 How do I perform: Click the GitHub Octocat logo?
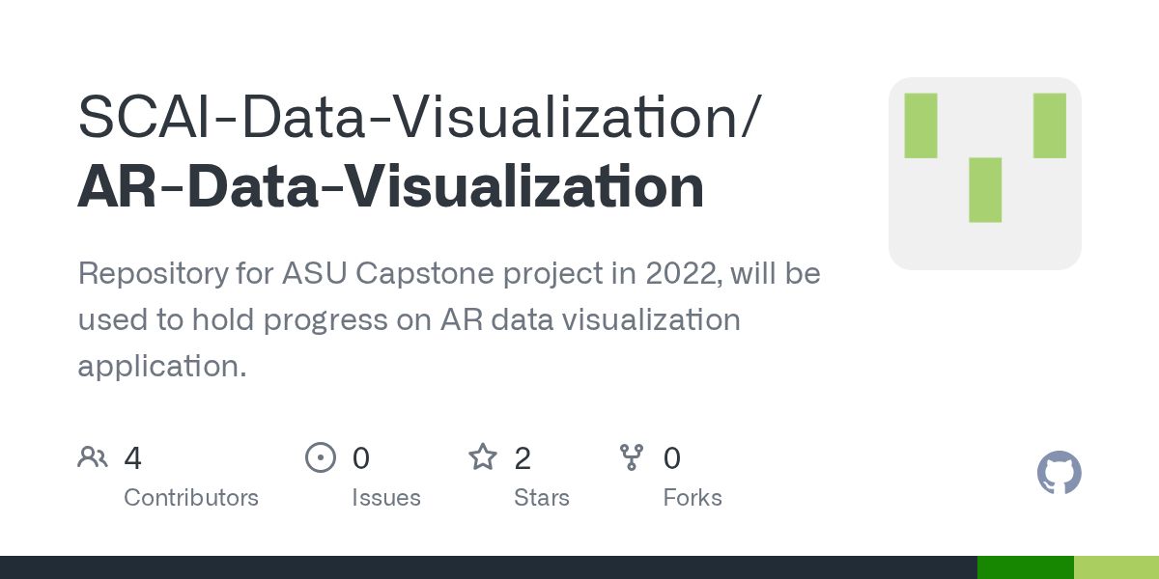pyautogui.click(x=1059, y=473)
